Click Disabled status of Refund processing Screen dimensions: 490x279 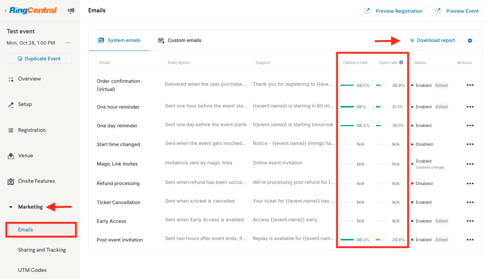click(424, 184)
